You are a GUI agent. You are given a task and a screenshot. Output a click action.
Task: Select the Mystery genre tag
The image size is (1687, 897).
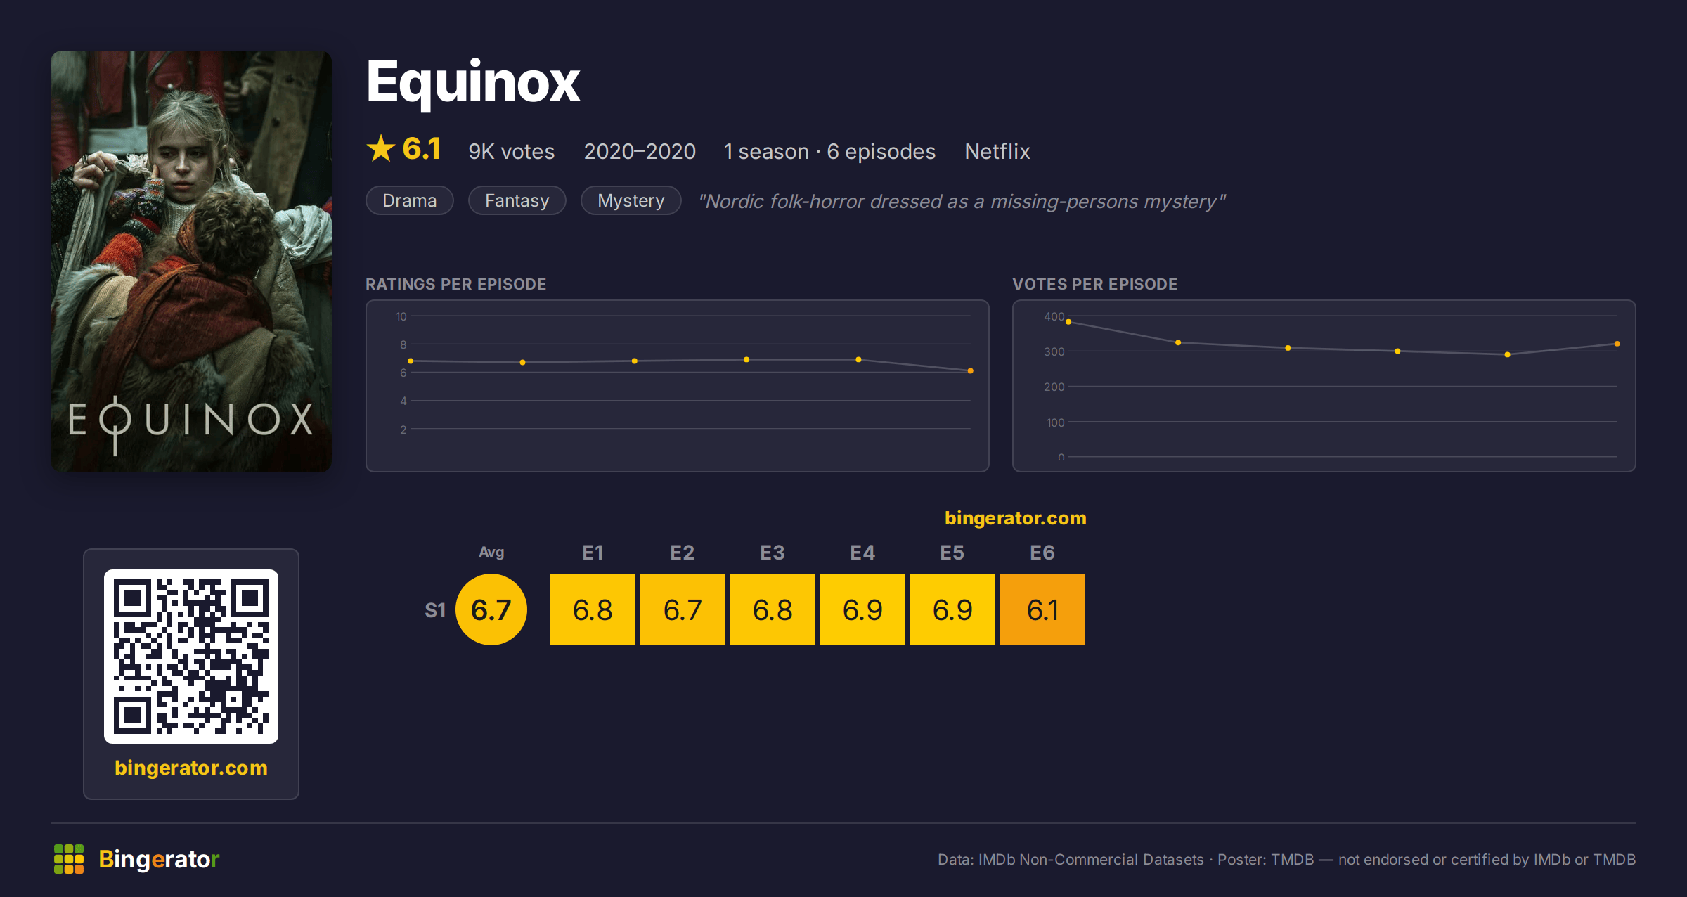631,200
